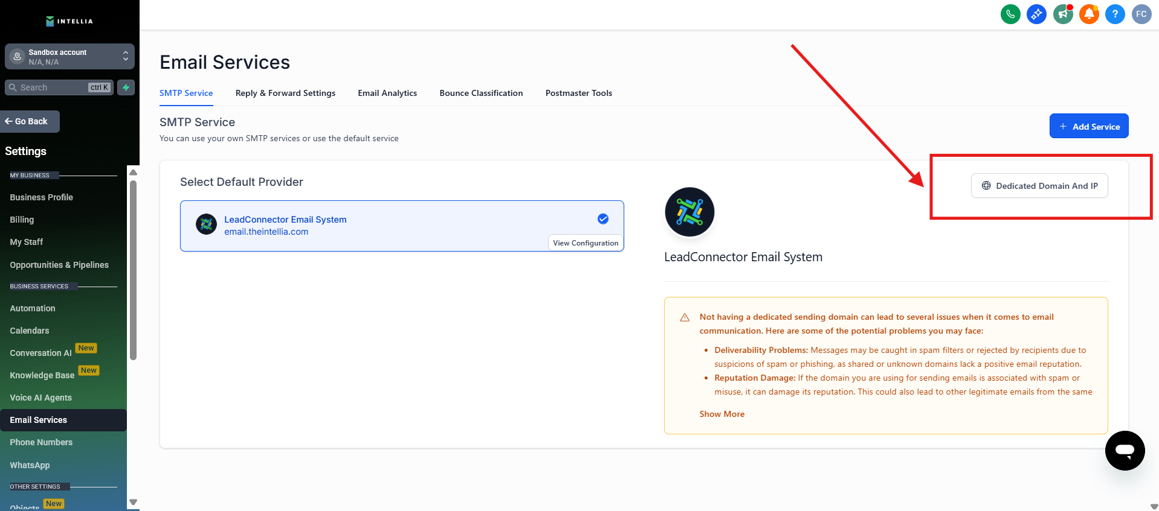Image resolution: width=1159 pixels, height=511 pixels.
Task: Switch to Reply & Forward Settings tab
Action: click(285, 93)
